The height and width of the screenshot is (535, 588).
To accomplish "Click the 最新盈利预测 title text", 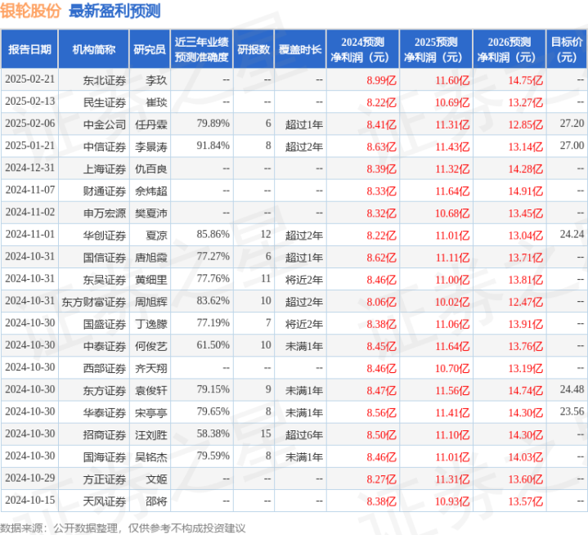I will (x=114, y=11).
